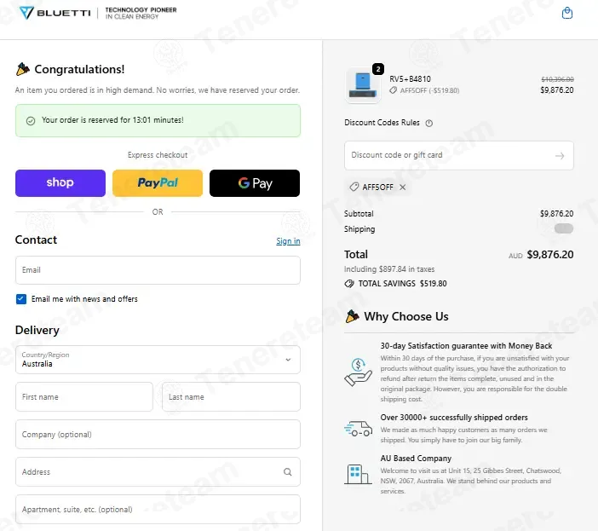Click the 30-day Satisfaction guarantee heading
The image size is (598, 531).
pos(466,346)
